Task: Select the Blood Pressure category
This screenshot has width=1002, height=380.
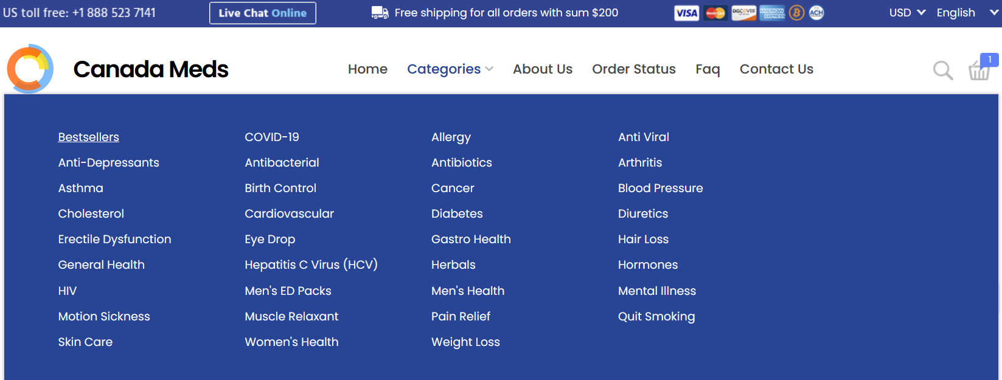Action: [x=660, y=188]
